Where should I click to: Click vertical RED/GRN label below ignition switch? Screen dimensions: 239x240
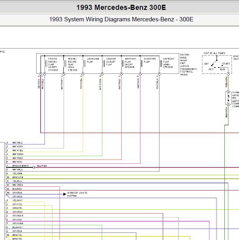point(226,82)
